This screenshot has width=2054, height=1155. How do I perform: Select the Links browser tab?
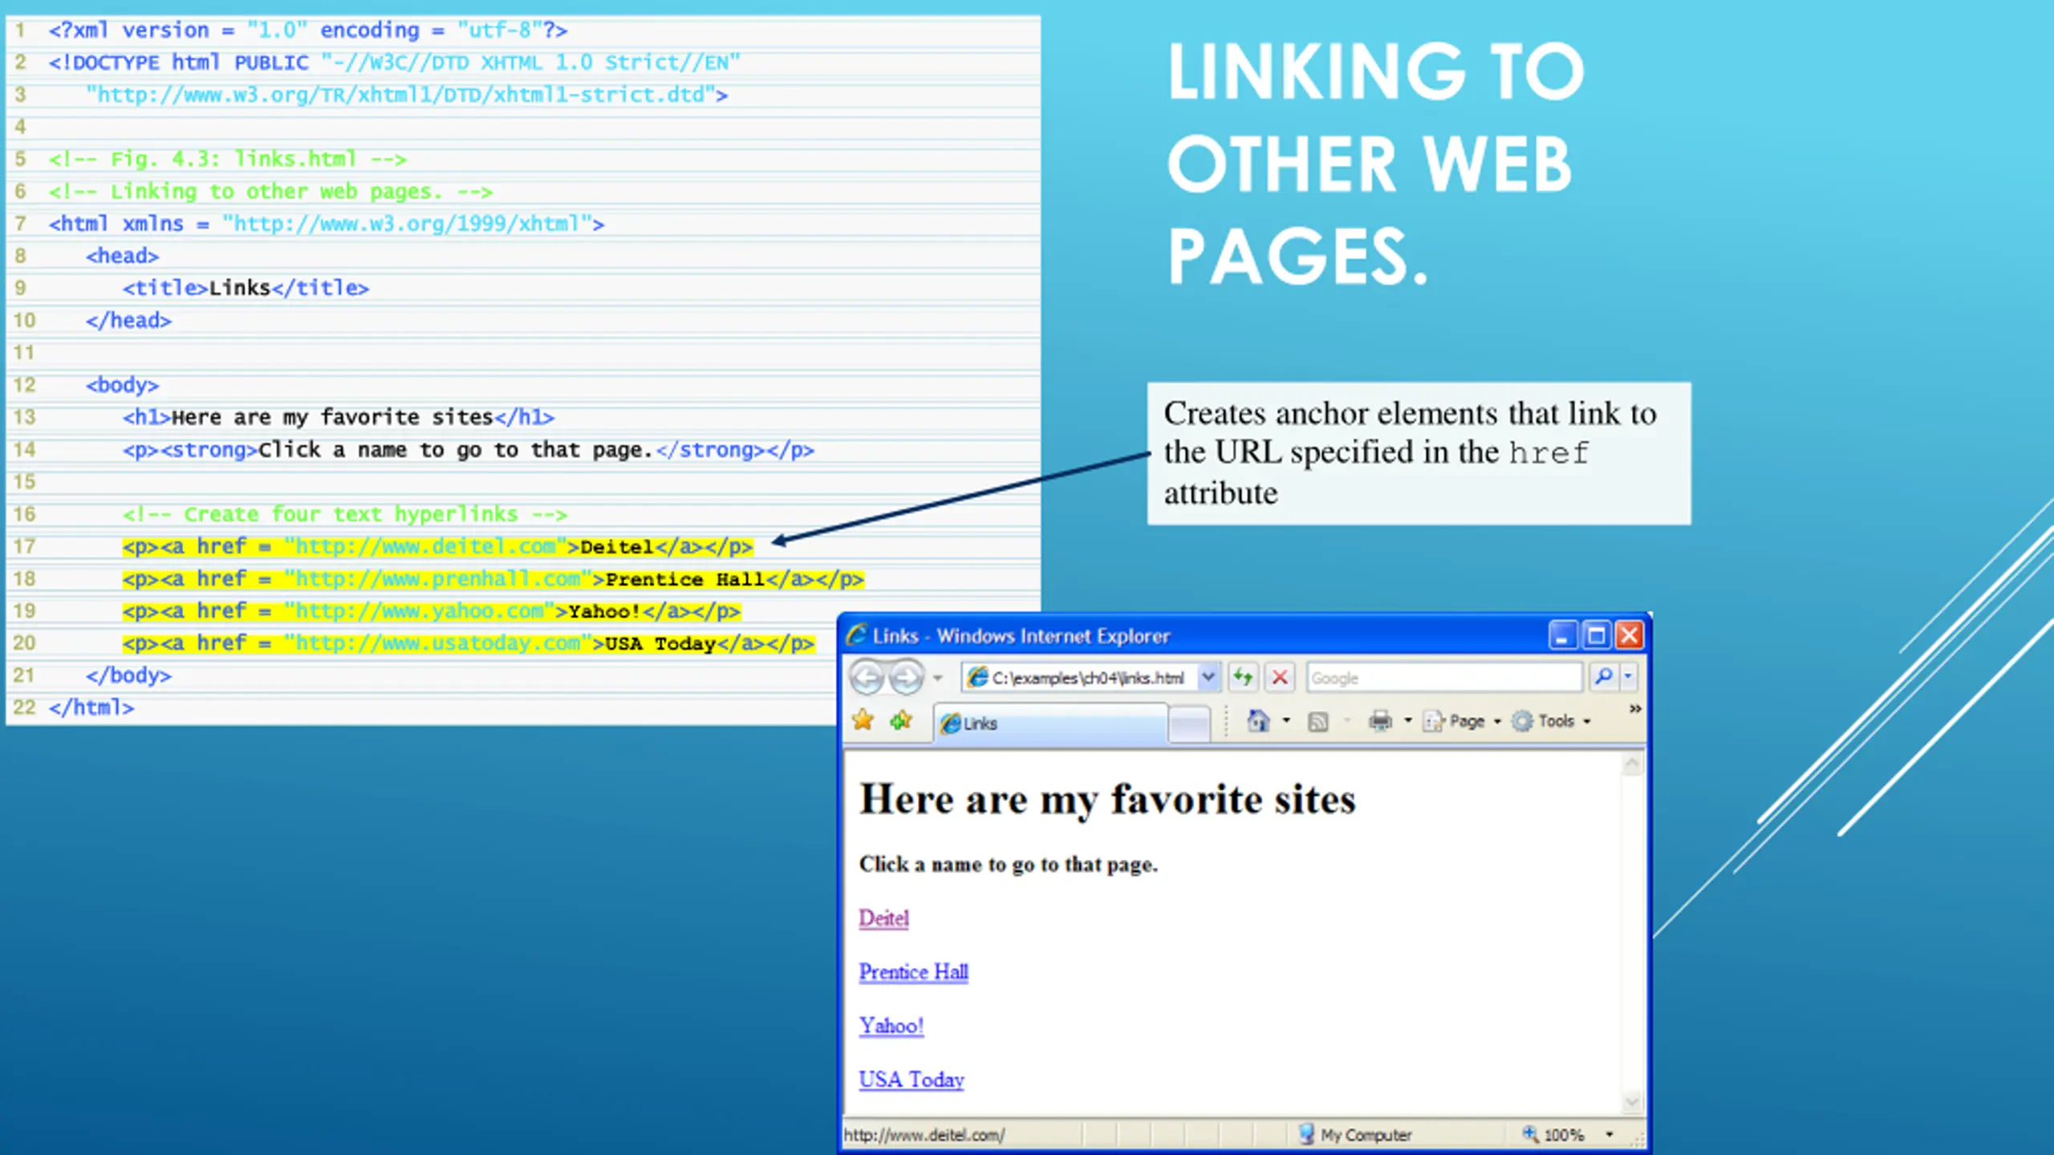(x=1051, y=723)
